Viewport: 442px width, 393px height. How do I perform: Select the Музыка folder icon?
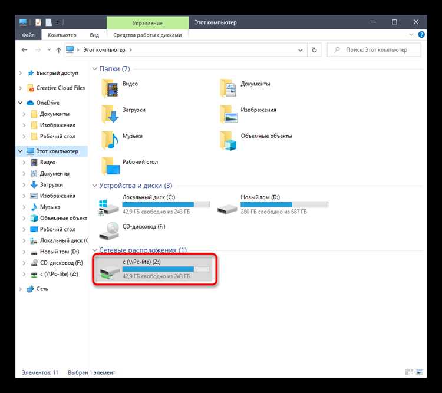[110, 140]
